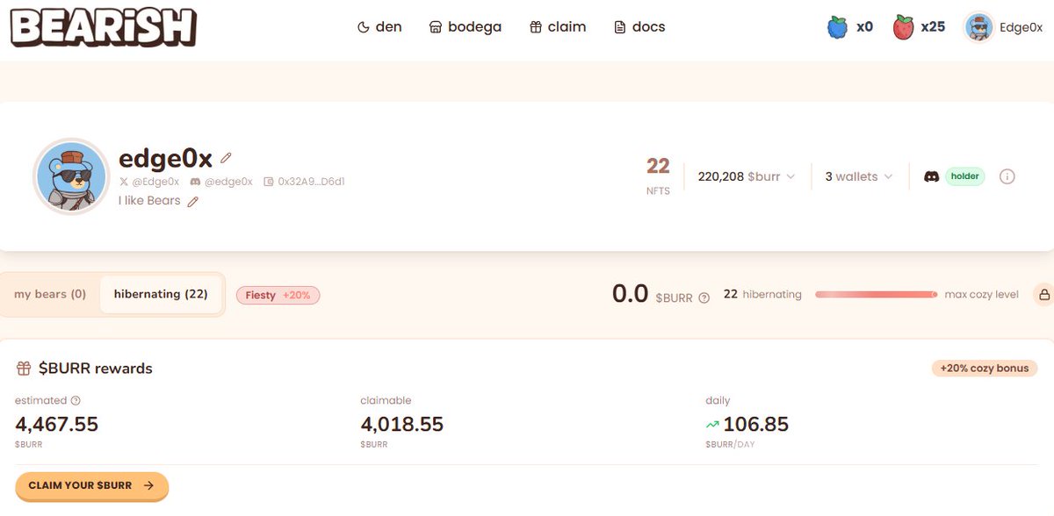Click the Fiesty +20% badge
This screenshot has width=1054, height=516.
(278, 295)
